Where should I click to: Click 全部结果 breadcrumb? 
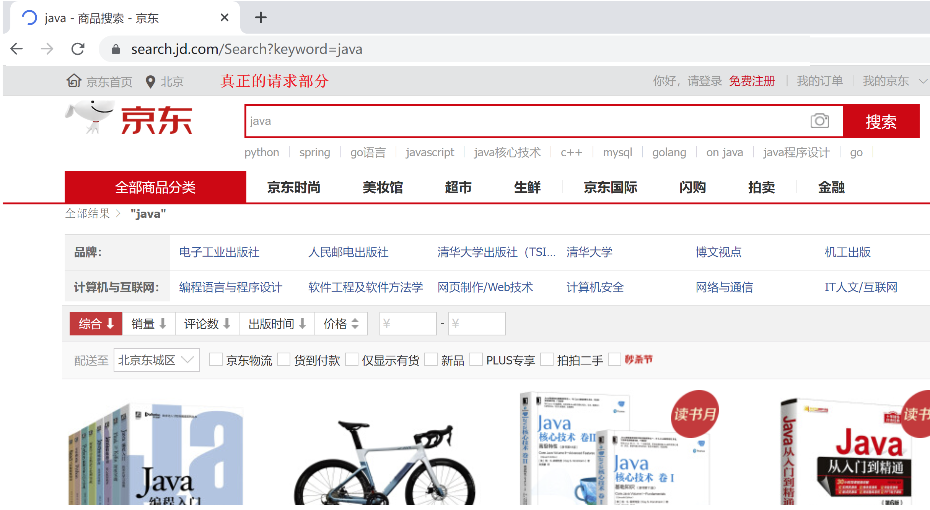(x=88, y=214)
